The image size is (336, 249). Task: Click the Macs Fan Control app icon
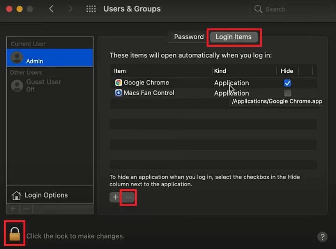(118, 93)
